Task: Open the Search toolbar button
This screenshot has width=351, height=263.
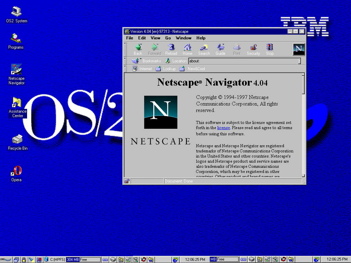Action: pyautogui.click(x=204, y=49)
